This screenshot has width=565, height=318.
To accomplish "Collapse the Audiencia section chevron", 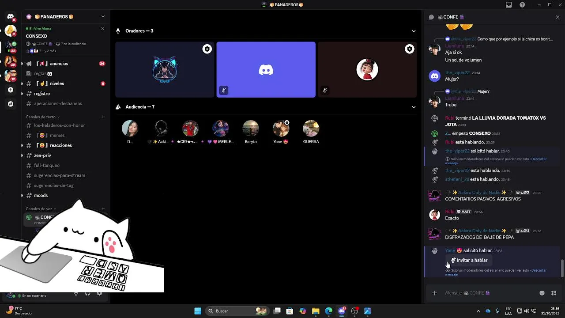I will (414, 107).
